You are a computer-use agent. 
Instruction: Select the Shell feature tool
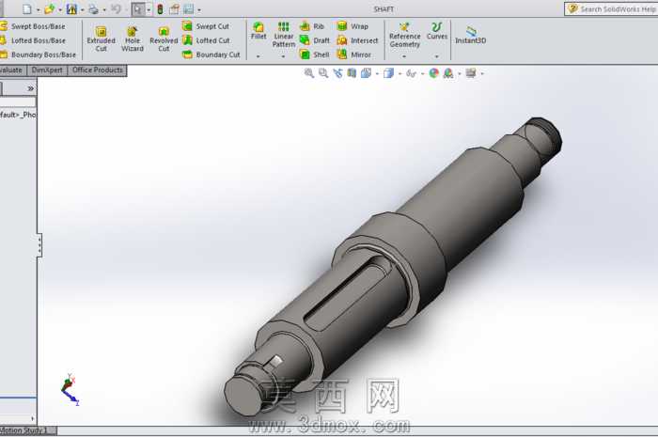pos(314,55)
